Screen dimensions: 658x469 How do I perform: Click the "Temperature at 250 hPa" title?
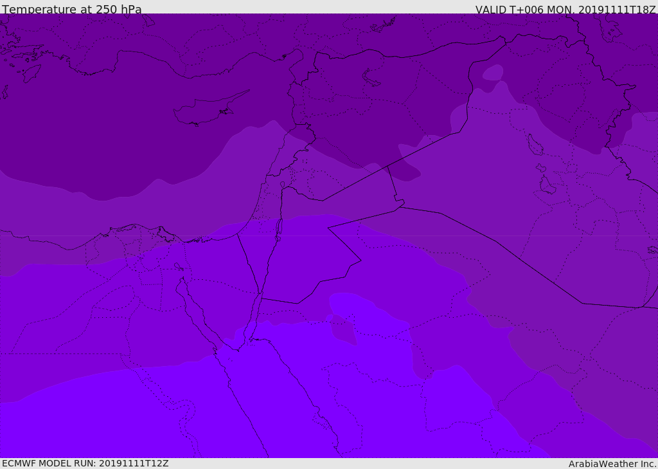tap(71, 9)
